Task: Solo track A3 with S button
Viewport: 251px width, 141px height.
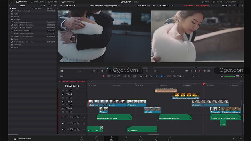Action: point(75,129)
